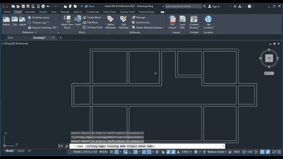Open Retain Attribute Display dropdown

[x=164, y=27]
